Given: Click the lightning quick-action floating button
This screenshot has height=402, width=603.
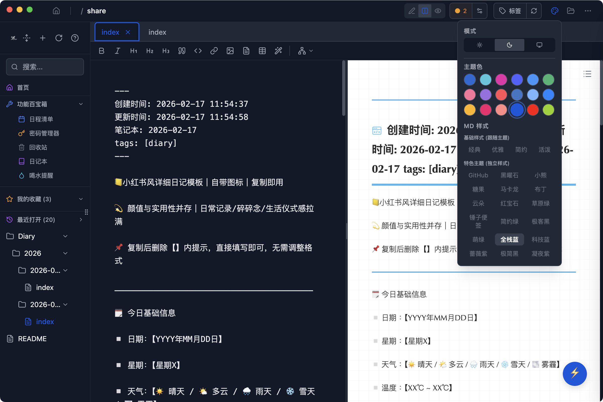Looking at the screenshot, I should [x=575, y=374].
